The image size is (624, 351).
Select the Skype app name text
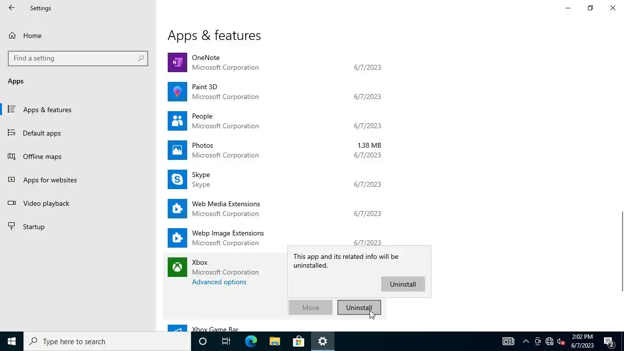pyautogui.click(x=201, y=175)
